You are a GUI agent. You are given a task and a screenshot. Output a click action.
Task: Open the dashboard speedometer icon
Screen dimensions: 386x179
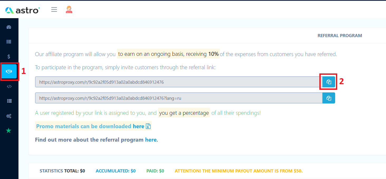(x=9, y=27)
